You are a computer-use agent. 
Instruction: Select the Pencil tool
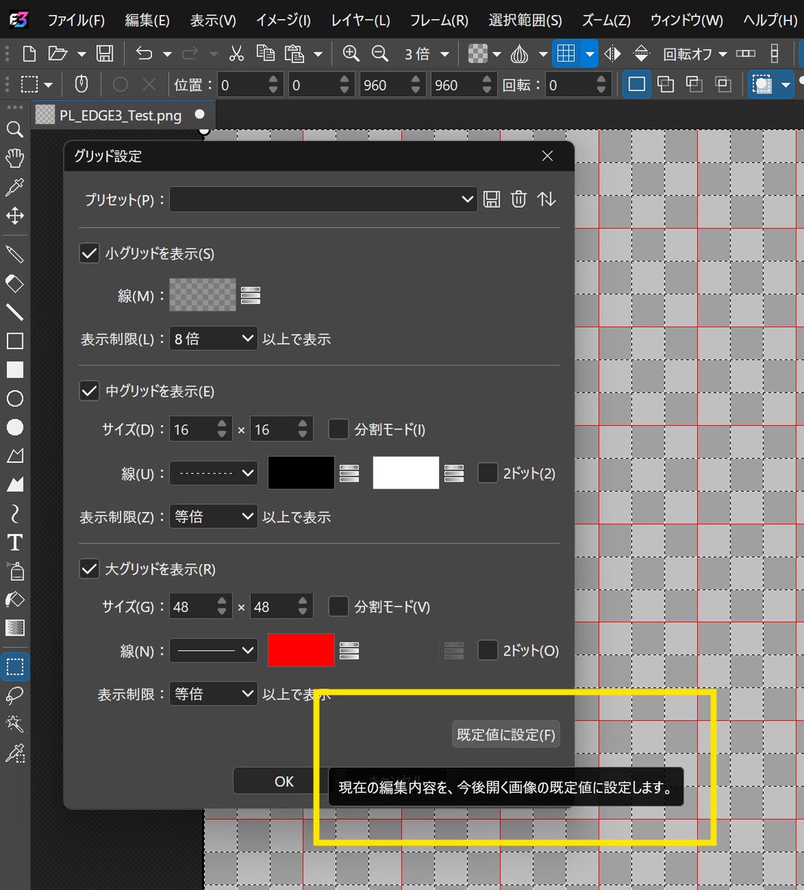point(15,254)
